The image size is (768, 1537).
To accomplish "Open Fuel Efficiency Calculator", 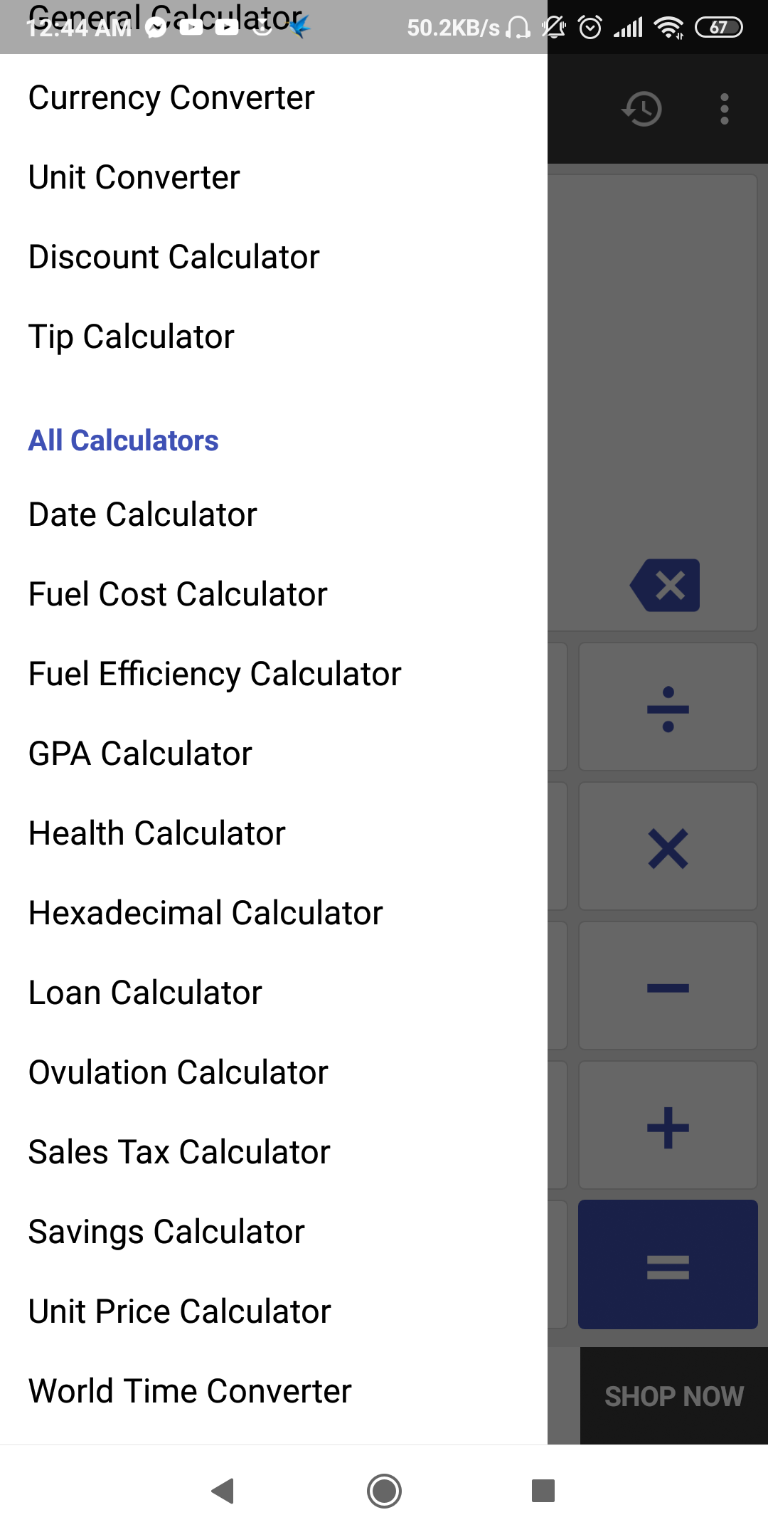I will click(215, 674).
